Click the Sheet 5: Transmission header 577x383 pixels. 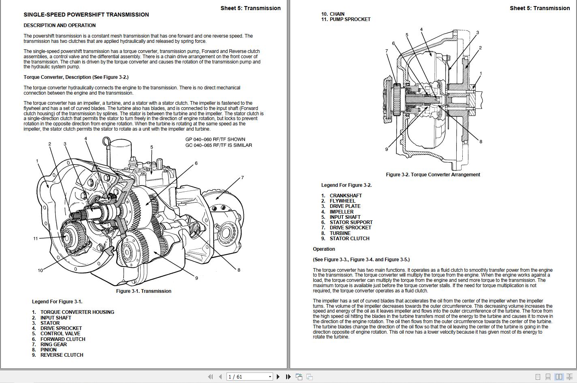(x=250, y=8)
